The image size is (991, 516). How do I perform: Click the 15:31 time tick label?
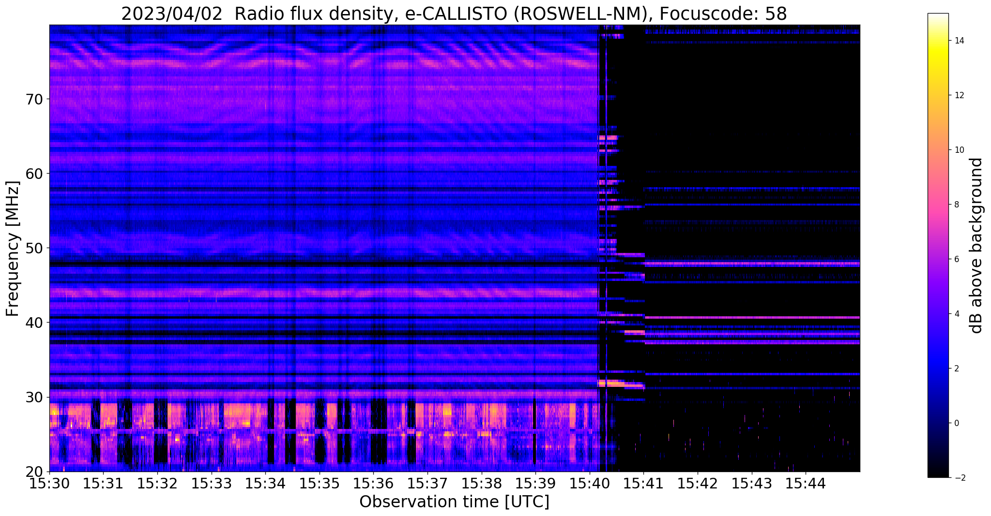103,483
